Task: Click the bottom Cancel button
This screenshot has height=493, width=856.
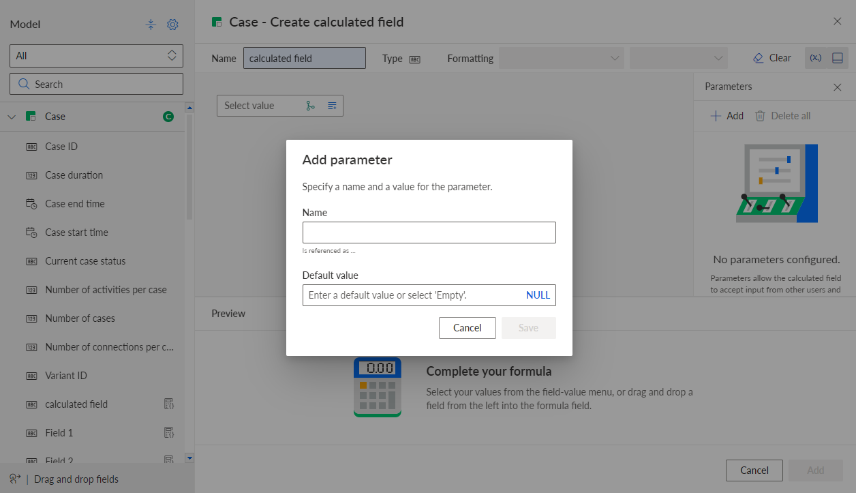Action: click(x=754, y=470)
